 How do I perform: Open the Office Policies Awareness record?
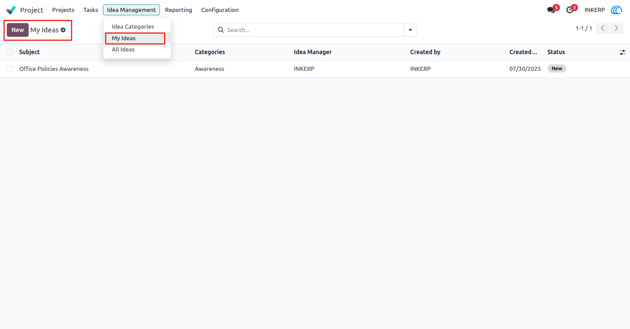point(54,69)
